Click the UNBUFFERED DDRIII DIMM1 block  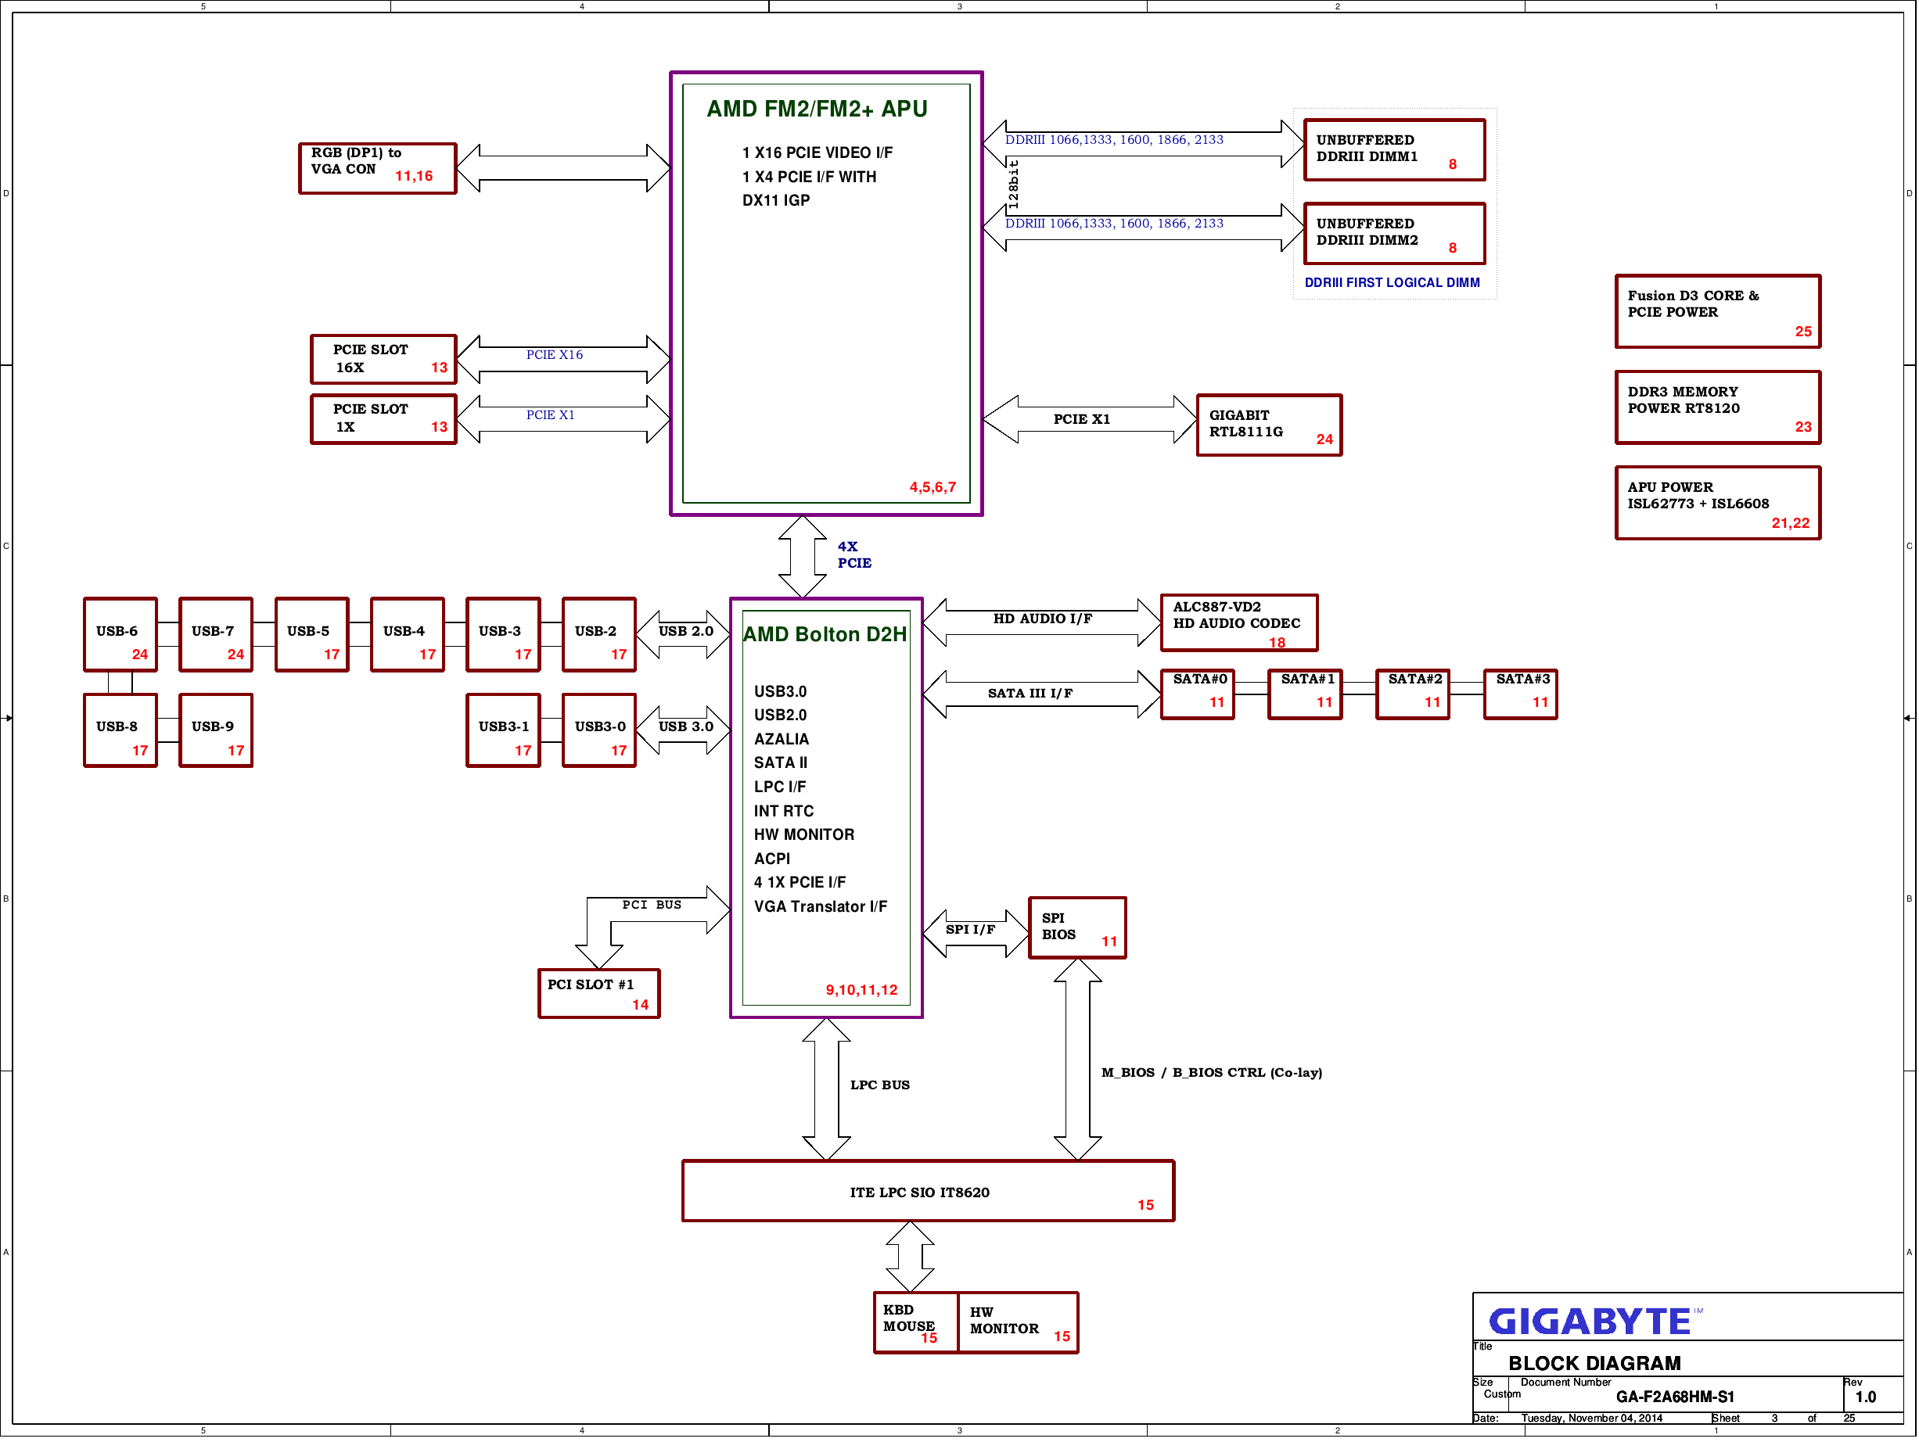click(x=1395, y=151)
